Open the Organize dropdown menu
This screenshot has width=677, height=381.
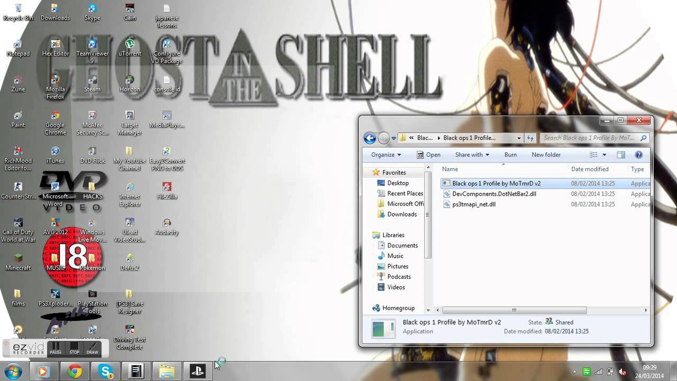click(386, 155)
